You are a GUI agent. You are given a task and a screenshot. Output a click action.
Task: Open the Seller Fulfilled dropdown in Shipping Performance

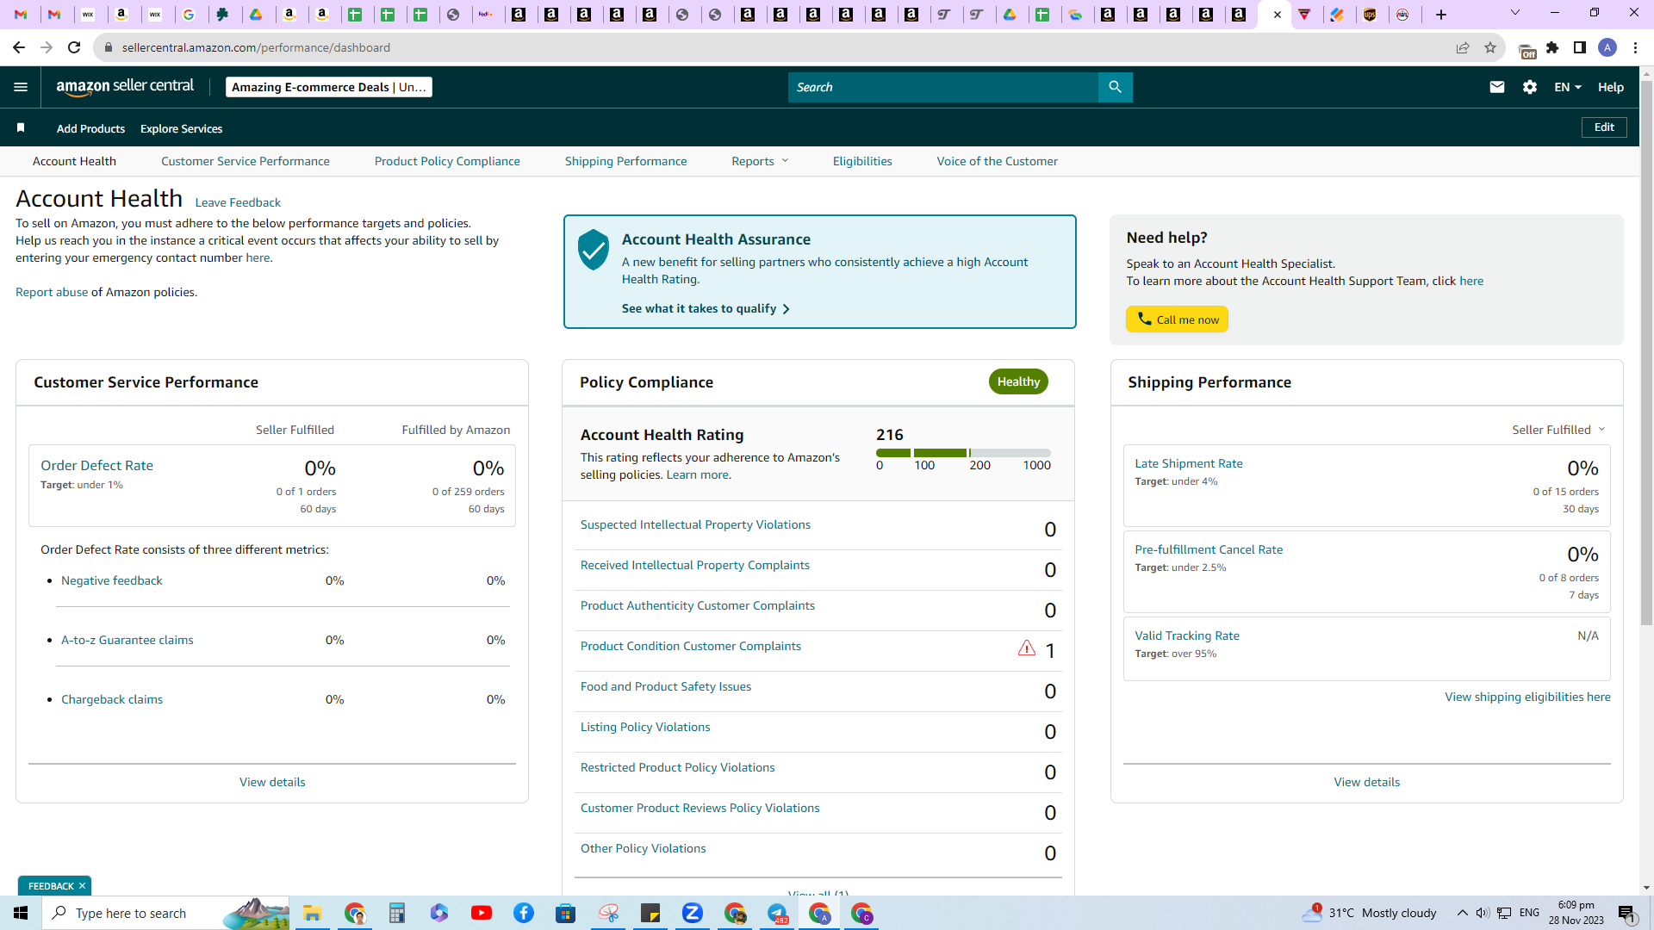tap(1559, 430)
